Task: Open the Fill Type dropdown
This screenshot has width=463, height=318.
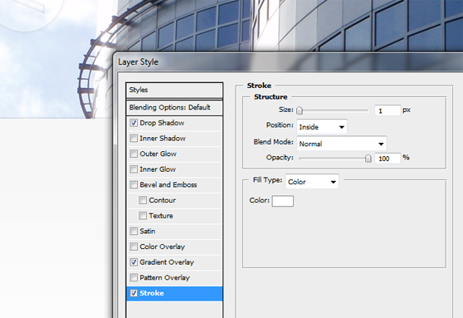Action: click(x=312, y=182)
